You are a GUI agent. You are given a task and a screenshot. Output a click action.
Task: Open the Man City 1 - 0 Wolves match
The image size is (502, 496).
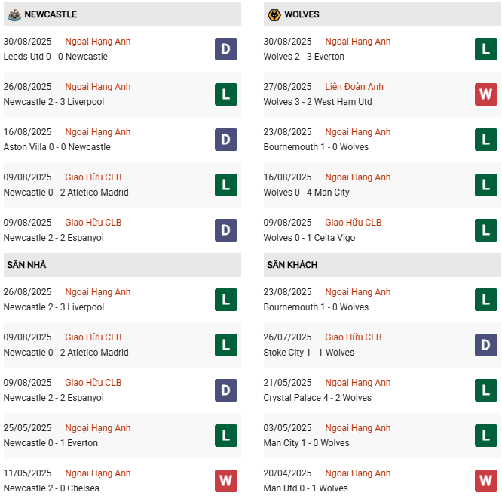coord(306,443)
